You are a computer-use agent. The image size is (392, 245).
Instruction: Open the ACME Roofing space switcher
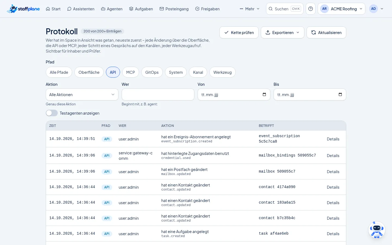point(341,9)
